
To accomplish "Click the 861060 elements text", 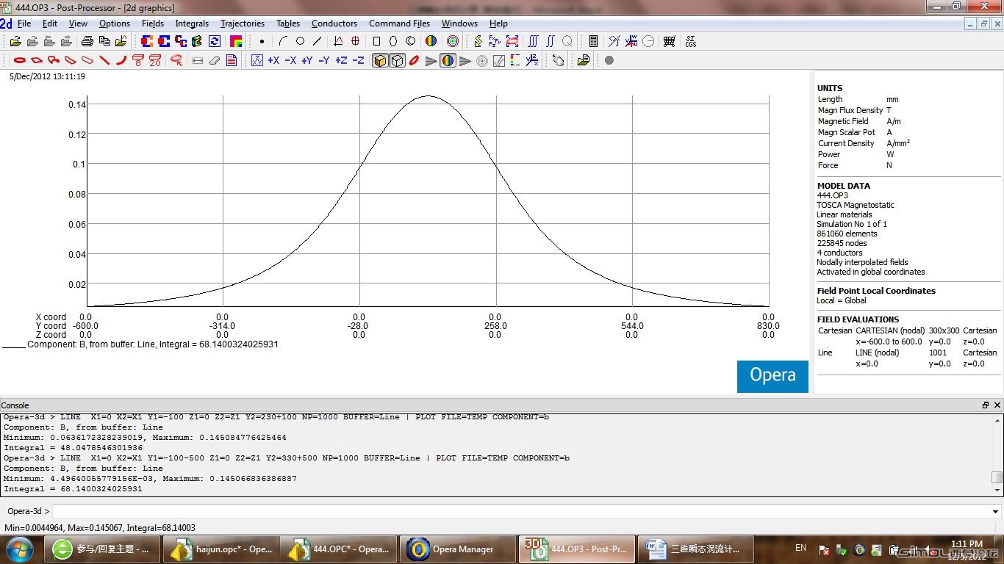I will [x=847, y=234].
